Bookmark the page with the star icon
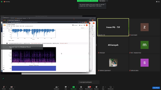Image resolution: width=161 pixels, height=90 pixels. click(80, 22)
